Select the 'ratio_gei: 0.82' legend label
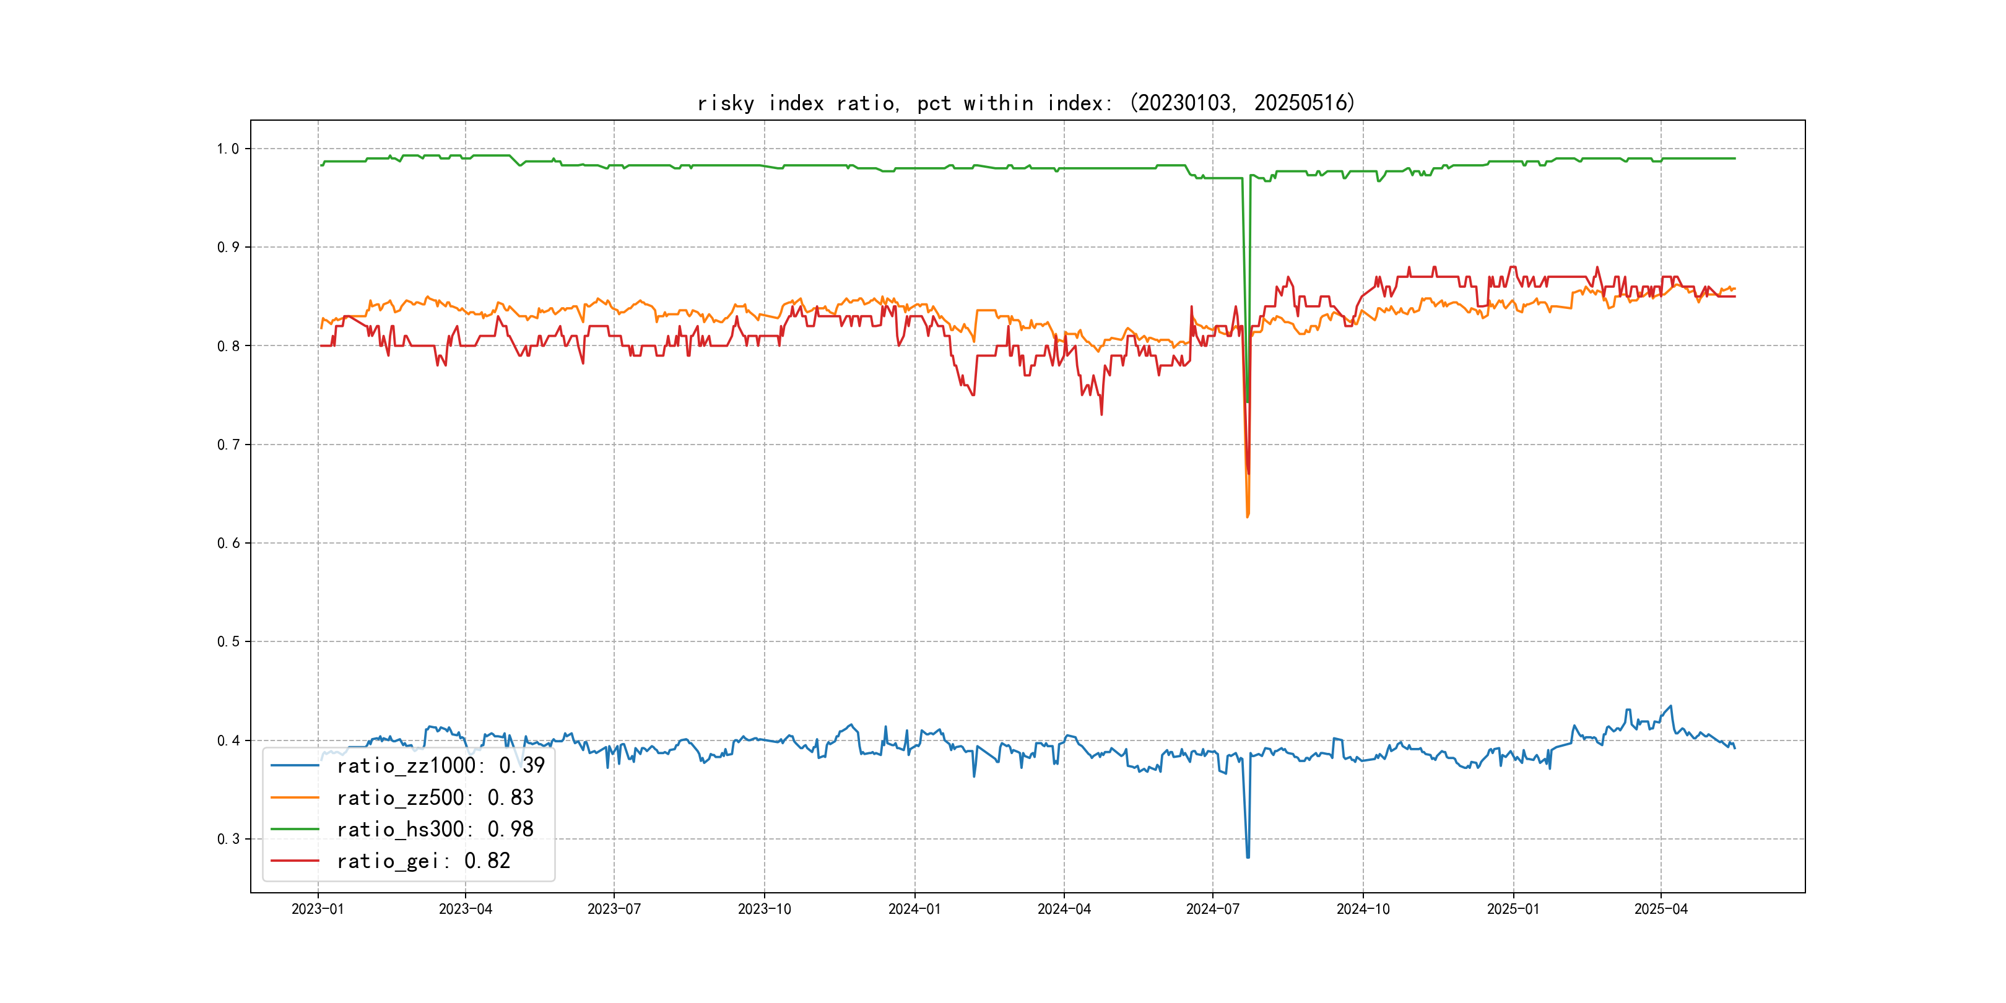Image resolution: width=2006 pixels, height=1003 pixels. [423, 861]
